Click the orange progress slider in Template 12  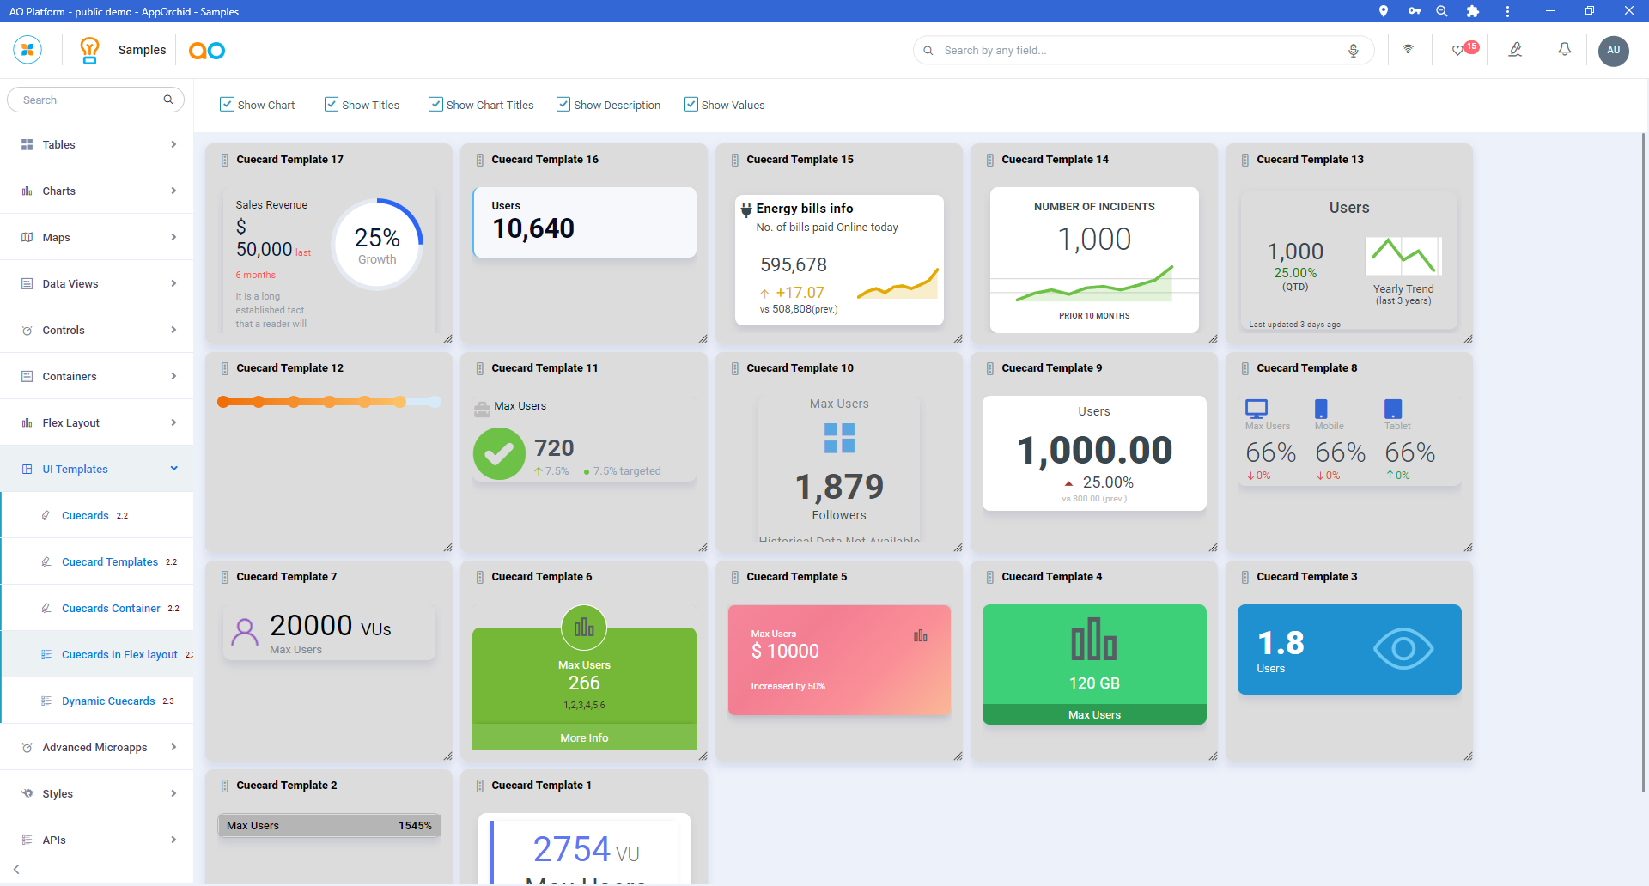(329, 402)
